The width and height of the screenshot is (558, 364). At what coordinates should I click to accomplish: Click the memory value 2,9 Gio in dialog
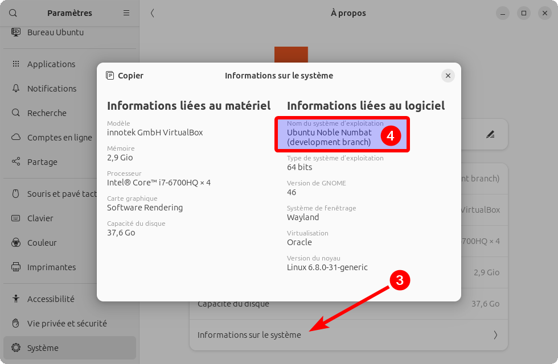(x=120, y=158)
